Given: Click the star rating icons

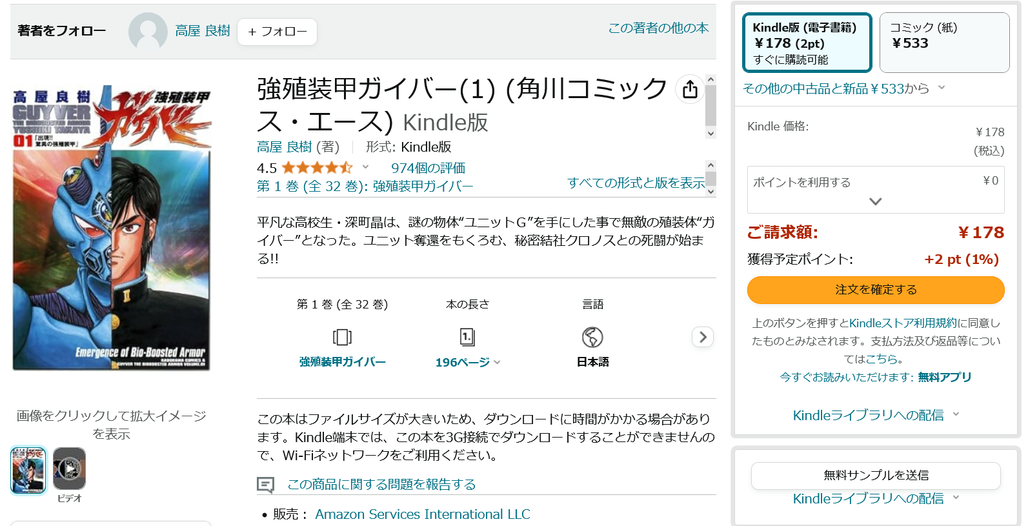Looking at the screenshot, I should tap(317, 168).
